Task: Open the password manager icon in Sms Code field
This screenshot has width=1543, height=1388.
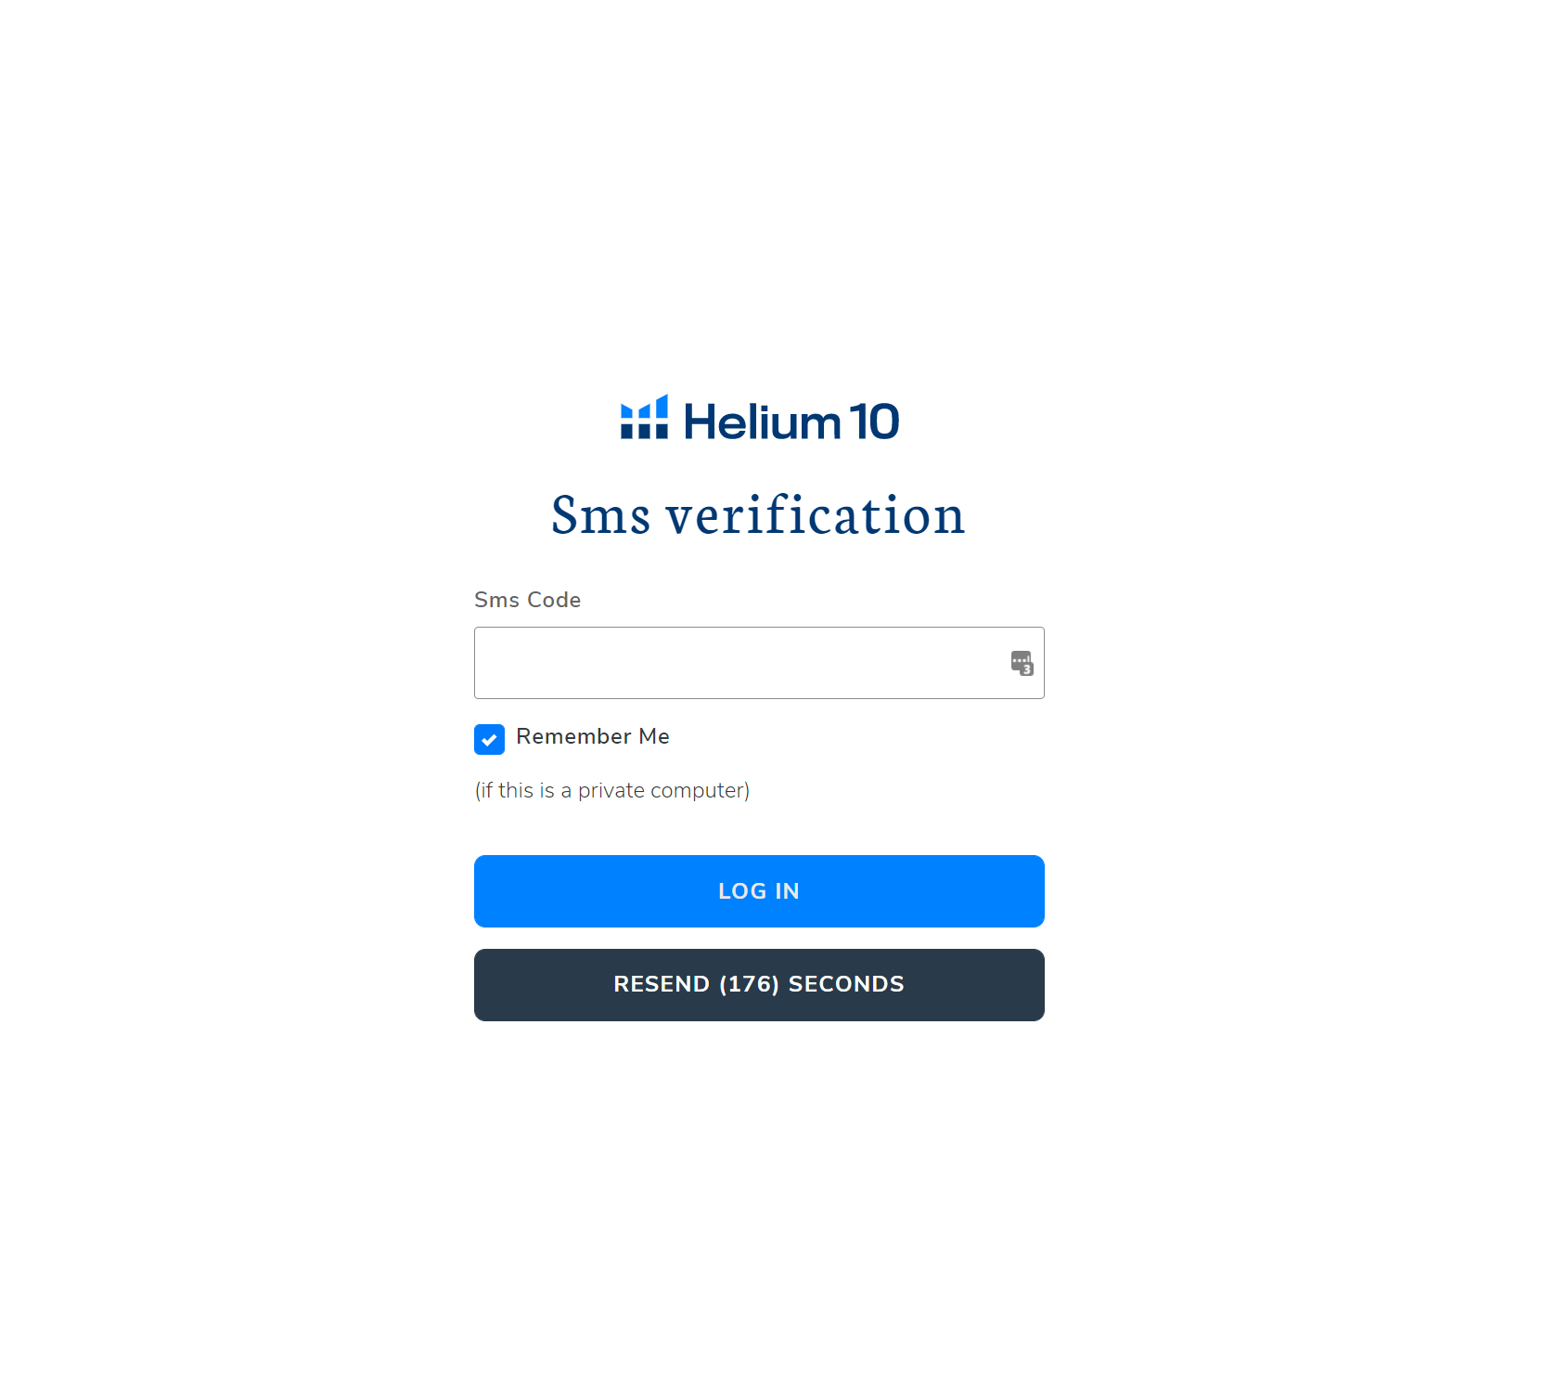Action: click(1022, 663)
